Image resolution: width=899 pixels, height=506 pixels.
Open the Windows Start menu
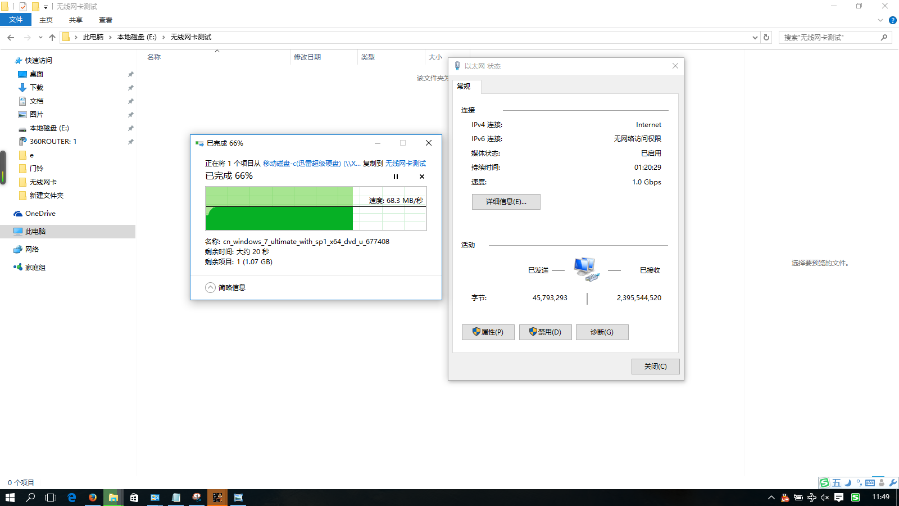click(x=10, y=498)
